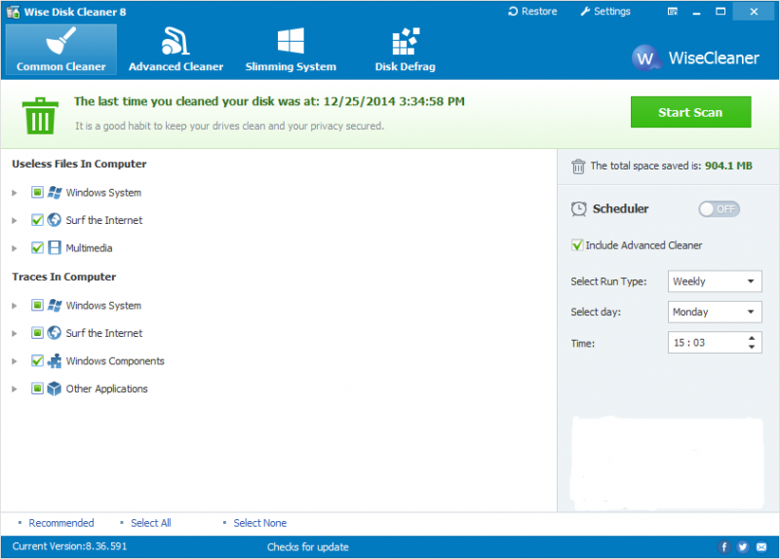This screenshot has width=780, height=559.
Task: Click the Select All link
Action: [151, 523]
